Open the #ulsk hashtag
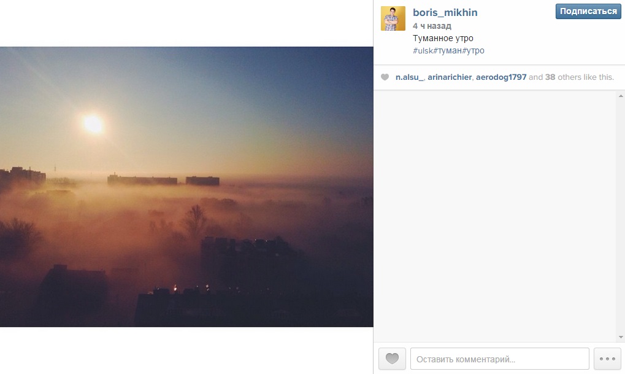The width and height of the screenshot is (625, 374). 423,51
